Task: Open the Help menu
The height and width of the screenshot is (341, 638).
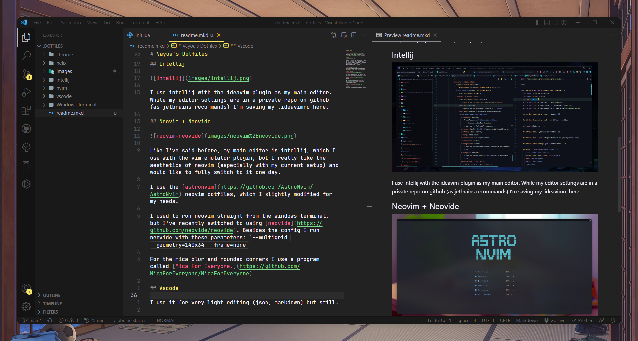Action: (x=160, y=22)
